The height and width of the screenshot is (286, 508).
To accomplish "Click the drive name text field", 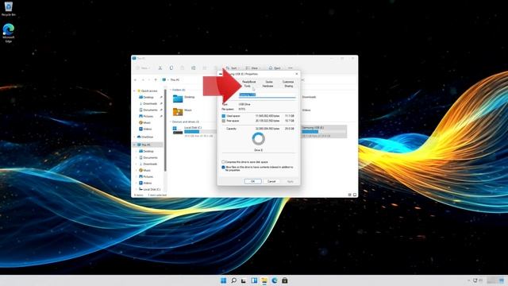I will (267, 95).
